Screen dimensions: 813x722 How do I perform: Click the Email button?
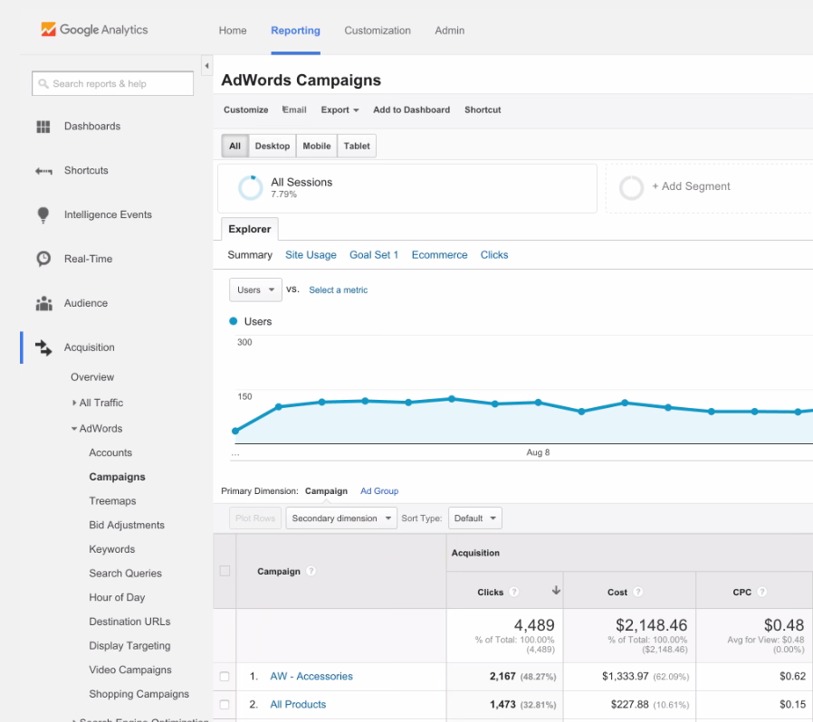(294, 109)
